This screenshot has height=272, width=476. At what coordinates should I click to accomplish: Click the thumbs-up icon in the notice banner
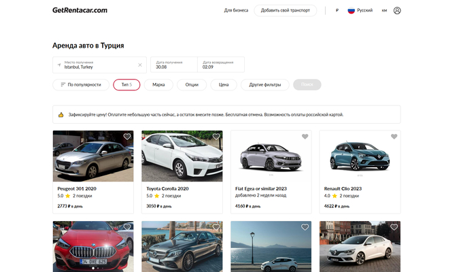tap(61, 114)
